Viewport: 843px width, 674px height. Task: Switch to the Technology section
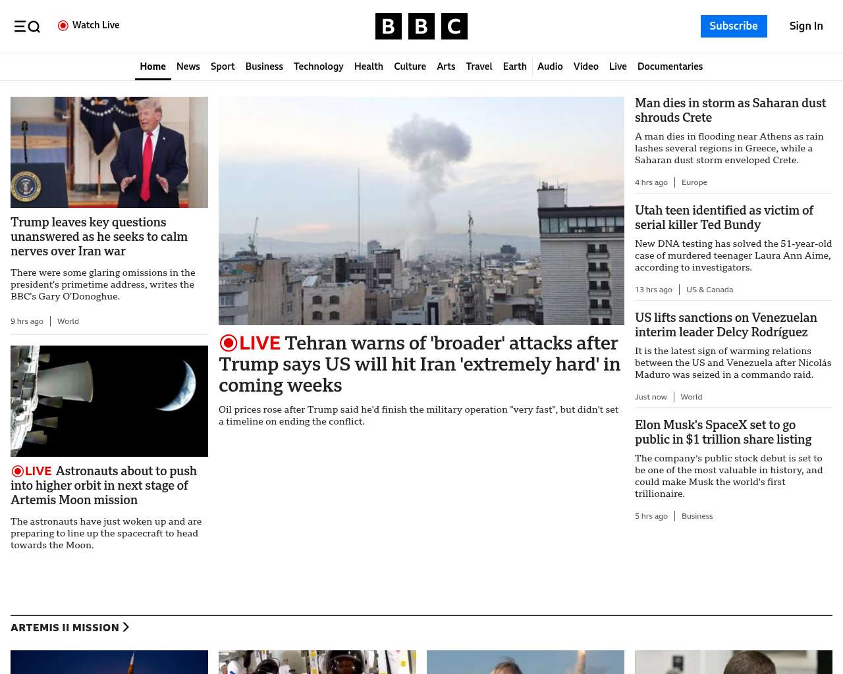point(318,66)
